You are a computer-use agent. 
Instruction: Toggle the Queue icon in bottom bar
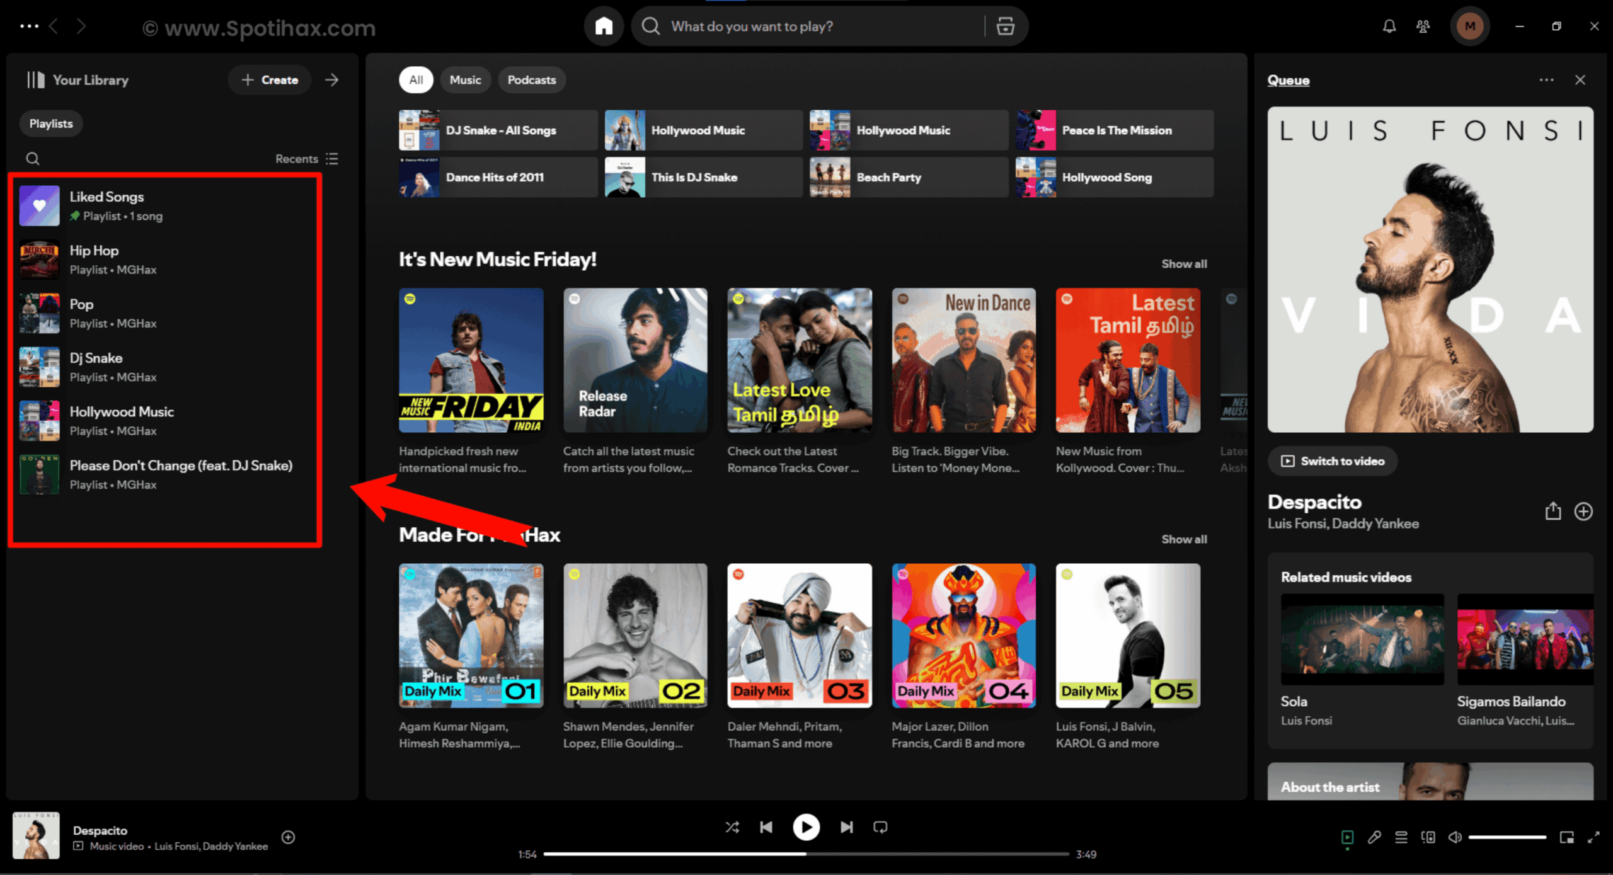pos(1401,837)
